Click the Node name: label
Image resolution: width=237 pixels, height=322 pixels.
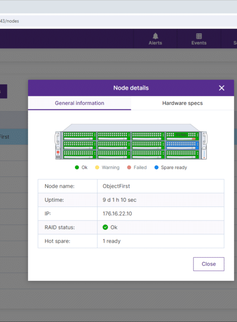60,186
